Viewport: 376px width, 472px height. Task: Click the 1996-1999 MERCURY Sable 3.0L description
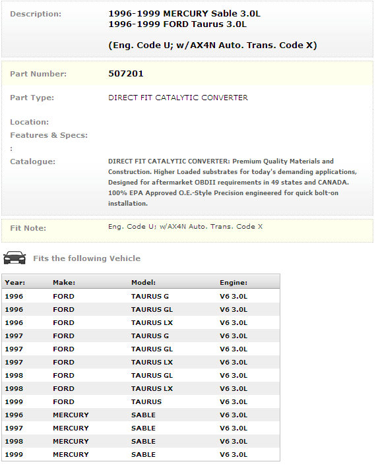point(185,14)
